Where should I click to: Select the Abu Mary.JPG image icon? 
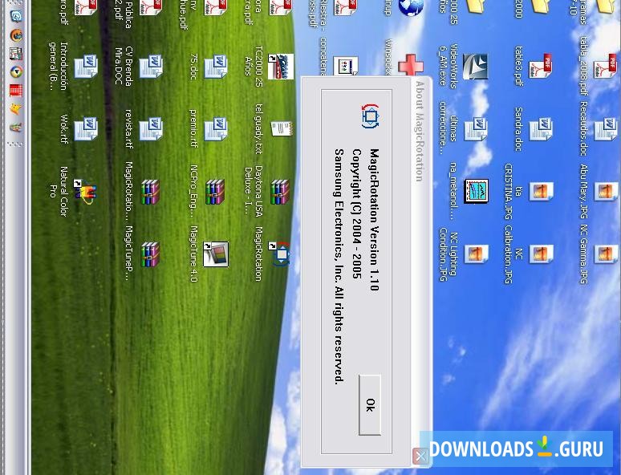pyautogui.click(x=606, y=191)
